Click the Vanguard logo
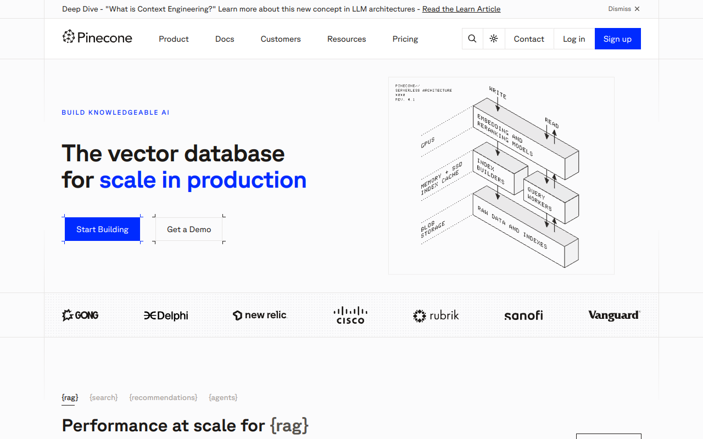 (613, 315)
